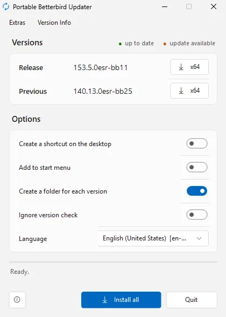The image size is (226, 317).
Task: Open the Extras menu
Action: tap(17, 23)
